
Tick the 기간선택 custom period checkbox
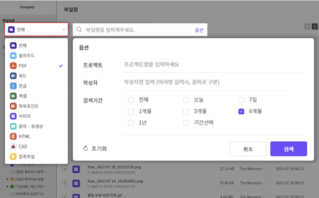pos(186,123)
